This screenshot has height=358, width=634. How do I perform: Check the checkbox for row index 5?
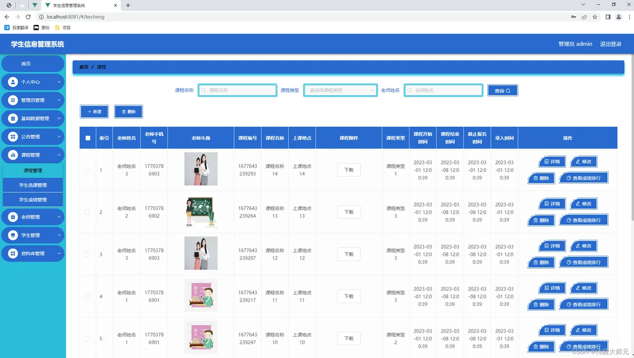(x=87, y=339)
